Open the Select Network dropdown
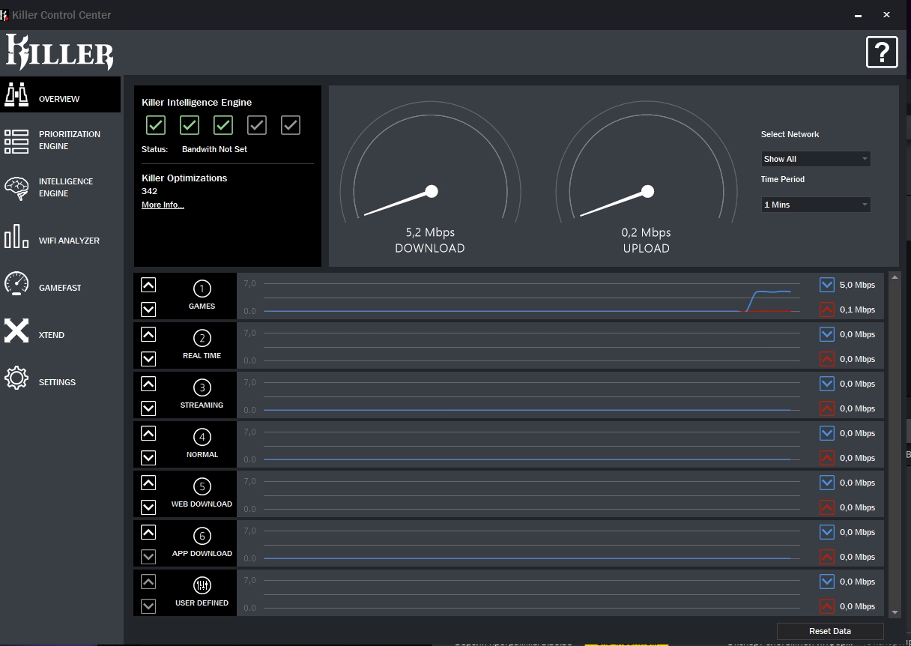This screenshot has height=646, width=911. pyautogui.click(x=815, y=159)
